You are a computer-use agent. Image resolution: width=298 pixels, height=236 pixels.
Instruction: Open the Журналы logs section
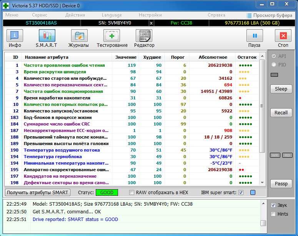[78, 38]
